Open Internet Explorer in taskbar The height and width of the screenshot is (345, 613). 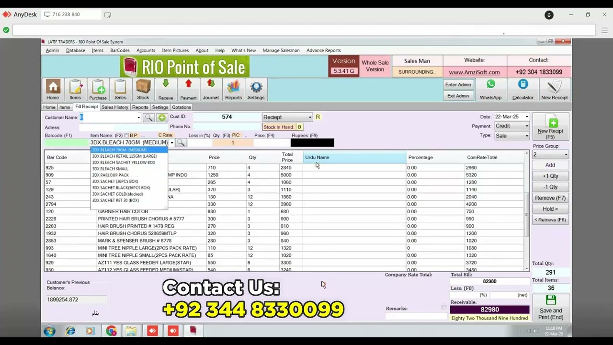pyautogui.click(x=70, y=331)
